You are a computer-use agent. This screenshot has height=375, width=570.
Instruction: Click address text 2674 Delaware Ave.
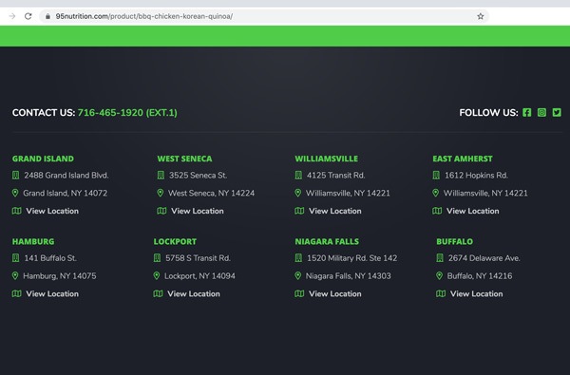point(484,258)
